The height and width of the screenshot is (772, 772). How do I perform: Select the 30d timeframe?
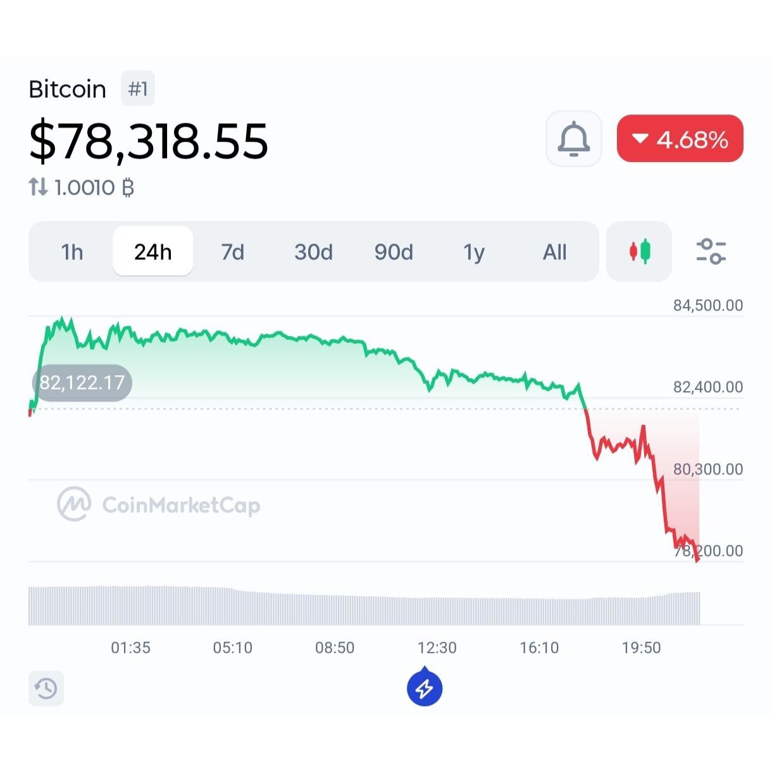click(x=313, y=252)
